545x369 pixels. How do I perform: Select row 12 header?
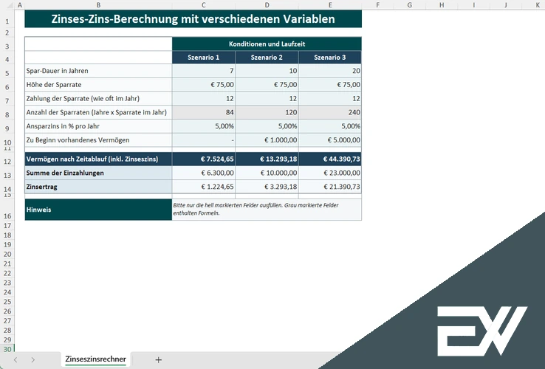pyautogui.click(x=7, y=161)
